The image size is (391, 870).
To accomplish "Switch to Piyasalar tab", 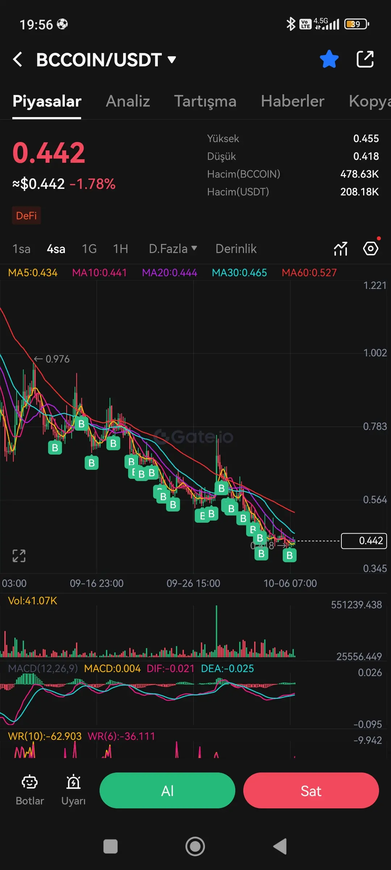I will 47,101.
